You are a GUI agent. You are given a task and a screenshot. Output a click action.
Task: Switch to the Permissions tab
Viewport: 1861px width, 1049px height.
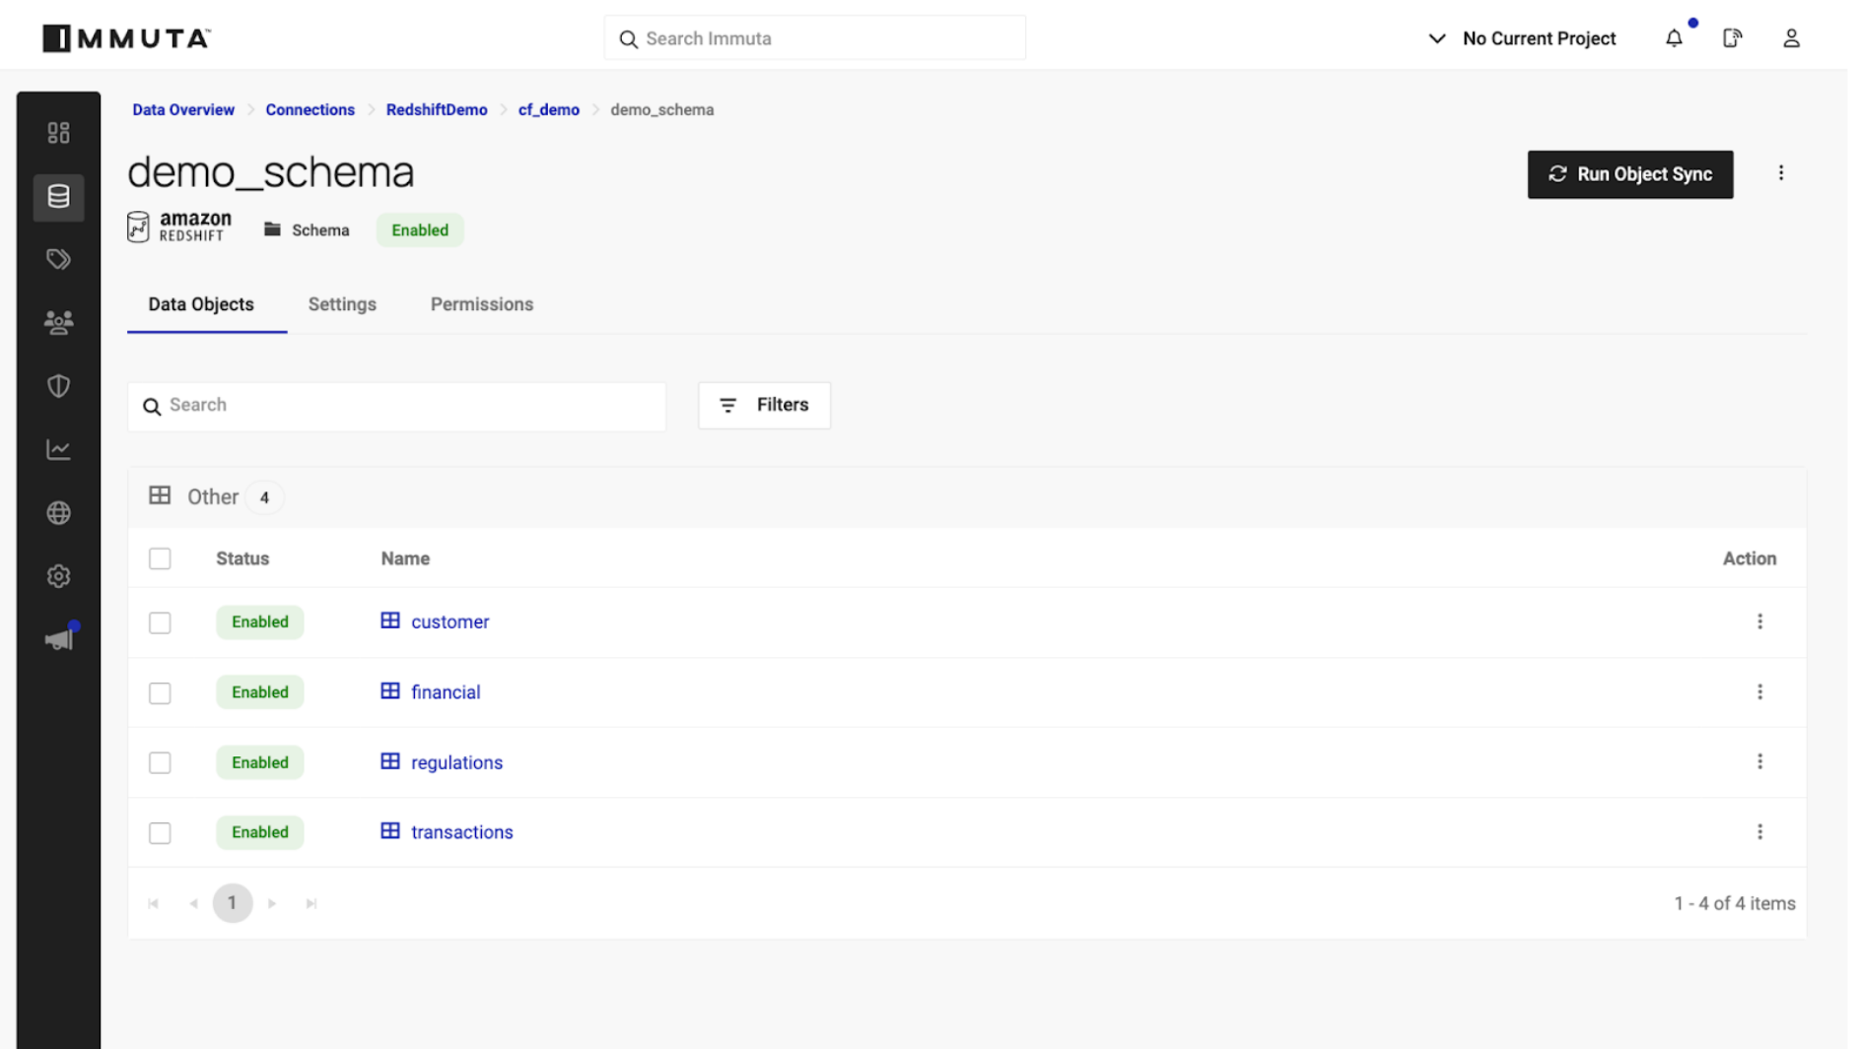point(481,304)
